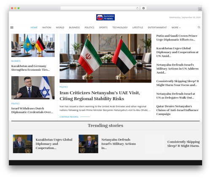Open the Nation section

47,27
